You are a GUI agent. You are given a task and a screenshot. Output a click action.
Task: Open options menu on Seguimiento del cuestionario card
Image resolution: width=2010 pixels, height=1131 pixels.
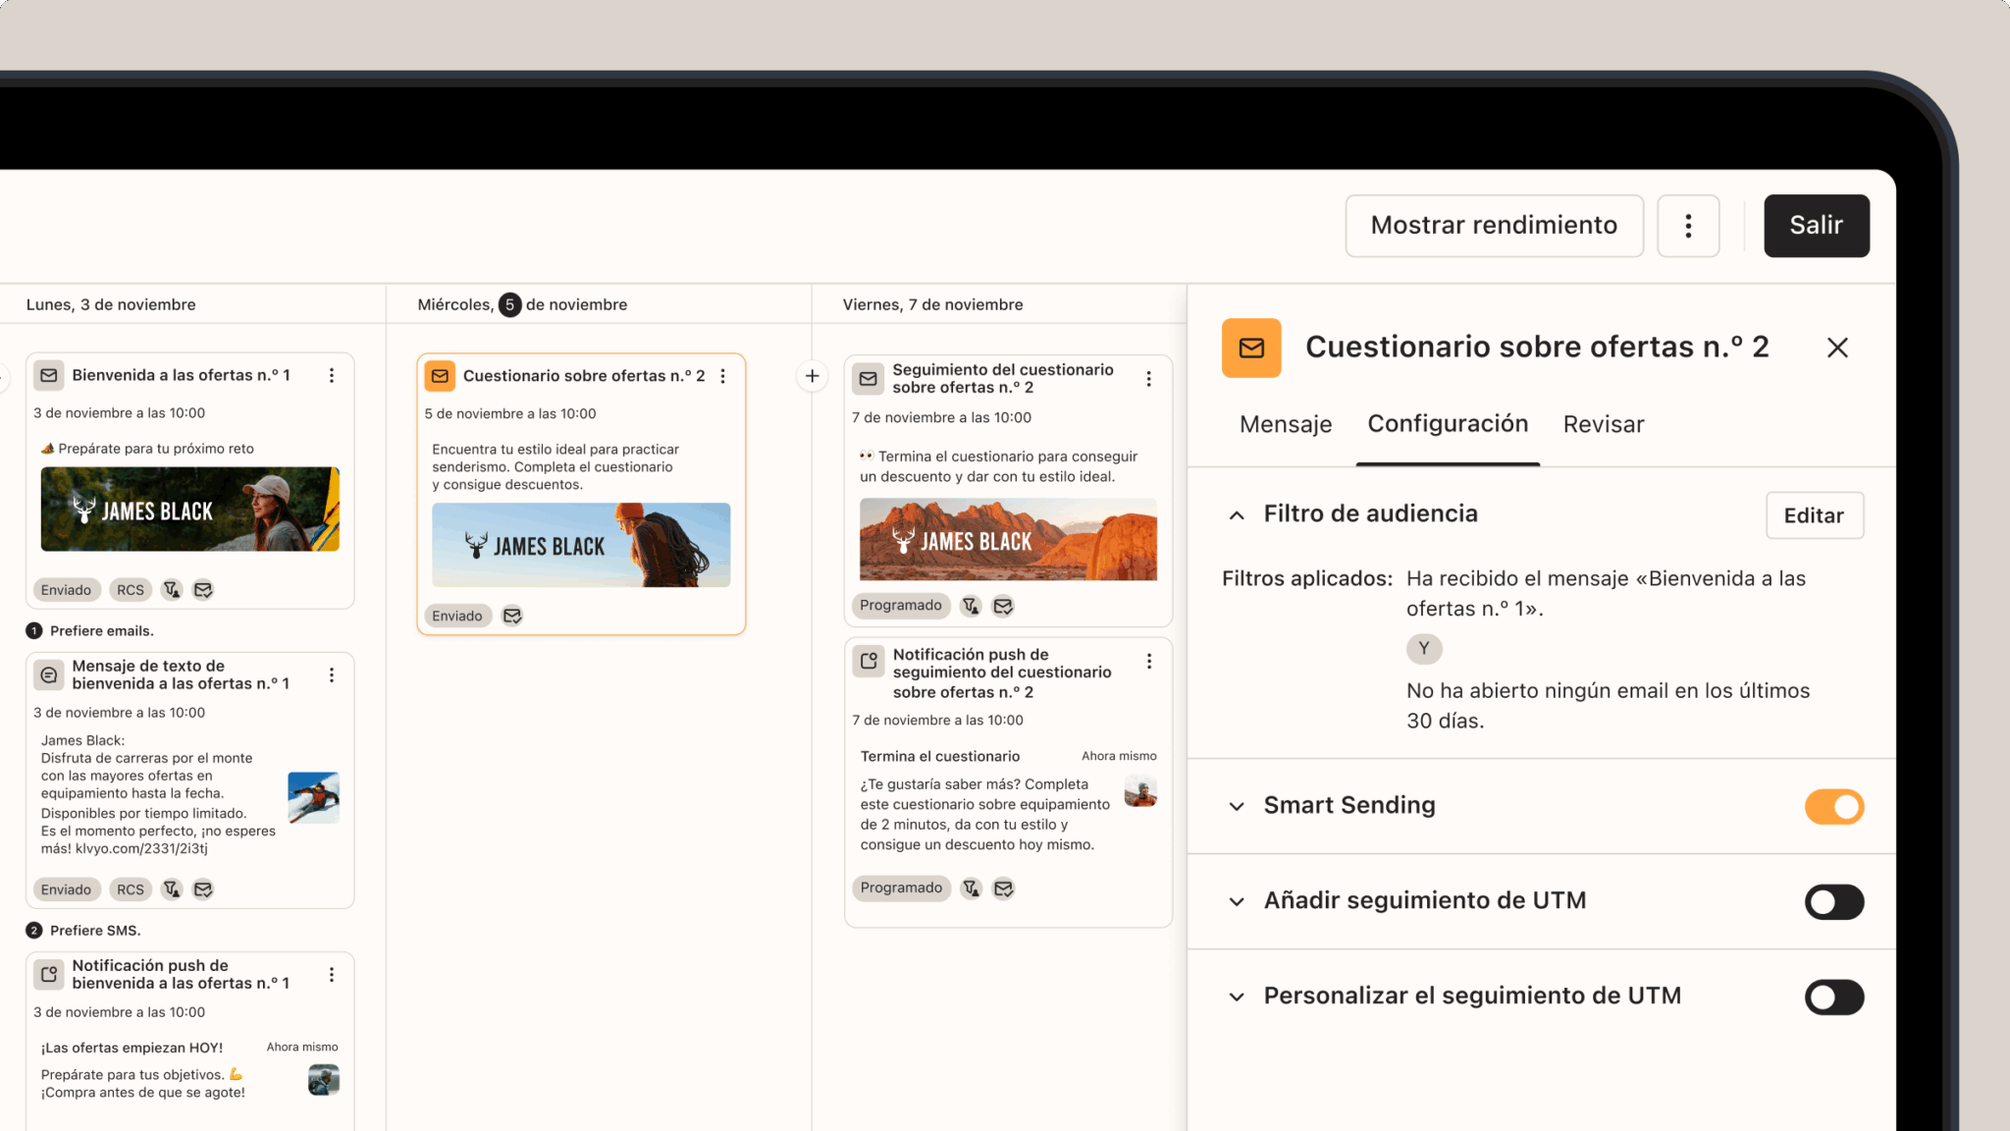coord(1148,379)
